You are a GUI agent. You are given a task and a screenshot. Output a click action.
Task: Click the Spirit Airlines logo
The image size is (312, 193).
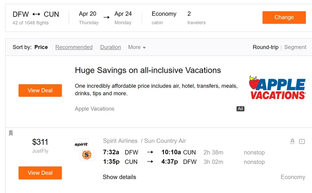coord(81,144)
